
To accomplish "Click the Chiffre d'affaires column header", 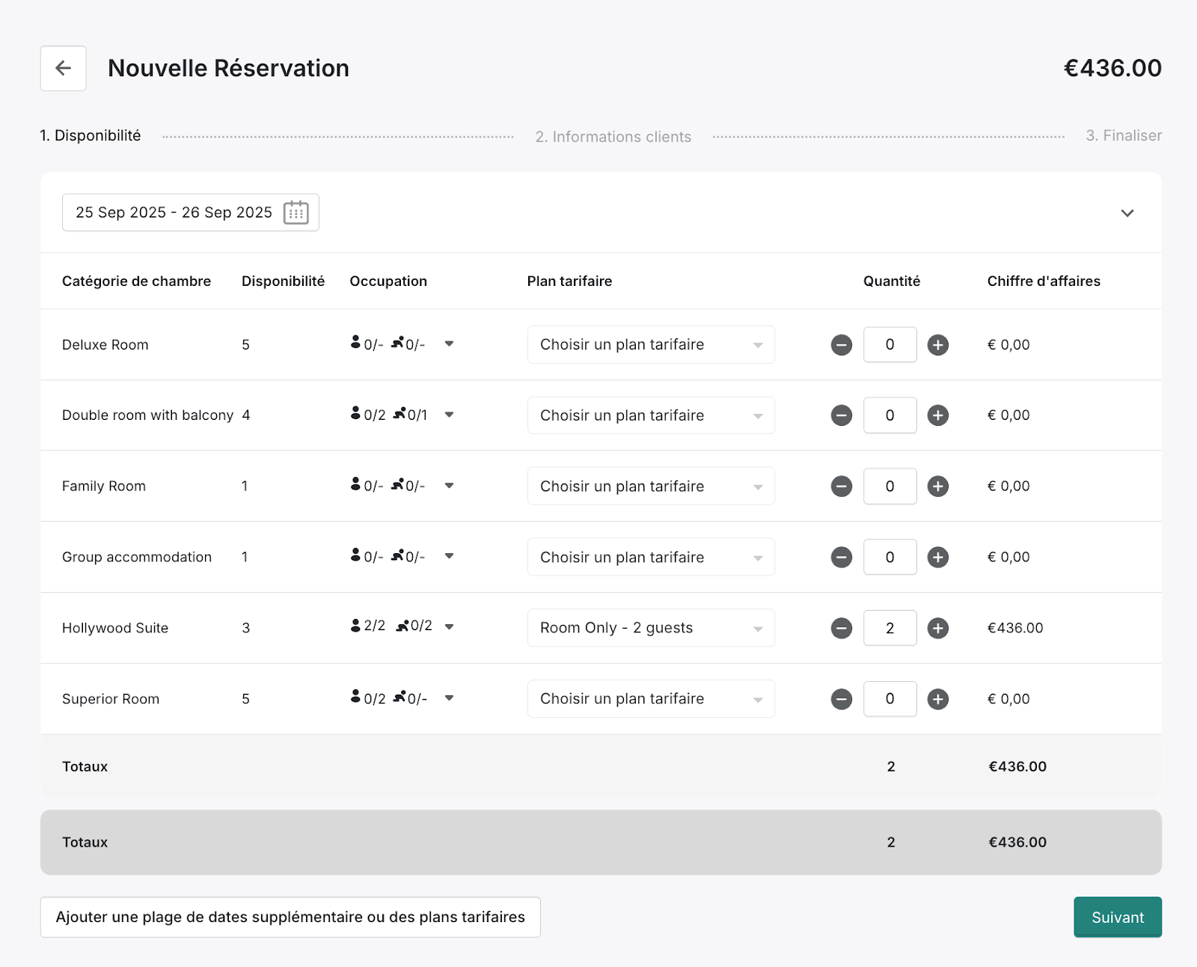I will tap(1044, 281).
